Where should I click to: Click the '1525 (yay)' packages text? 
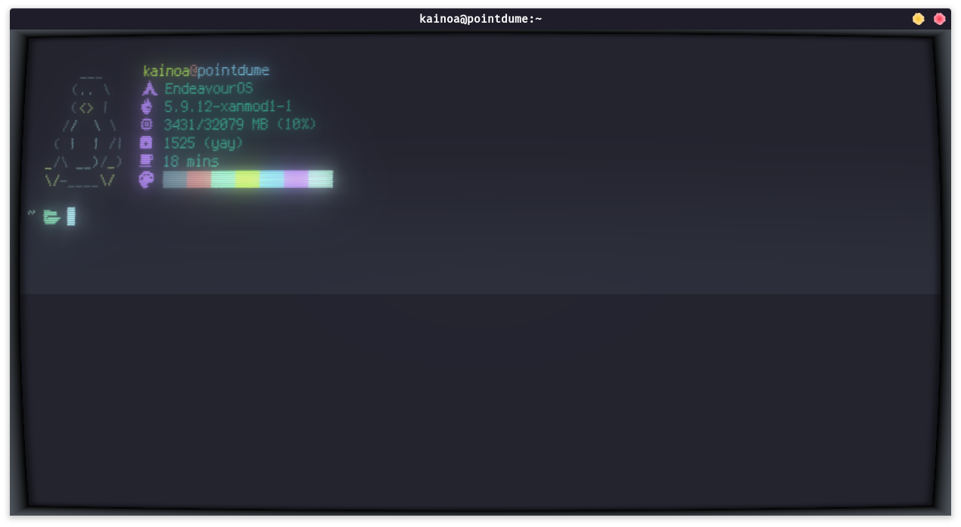[203, 143]
